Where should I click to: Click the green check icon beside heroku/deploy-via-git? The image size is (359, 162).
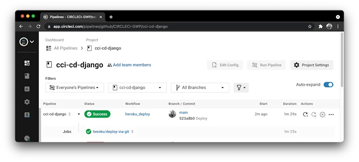click(x=89, y=132)
